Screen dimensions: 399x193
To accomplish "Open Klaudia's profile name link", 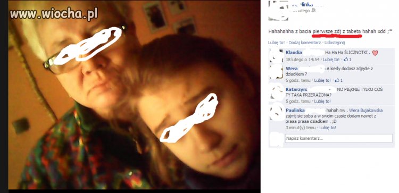I will (294, 53).
